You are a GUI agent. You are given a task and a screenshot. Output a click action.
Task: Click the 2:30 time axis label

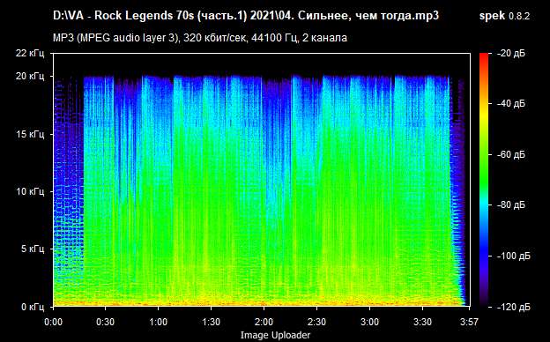coord(316,322)
